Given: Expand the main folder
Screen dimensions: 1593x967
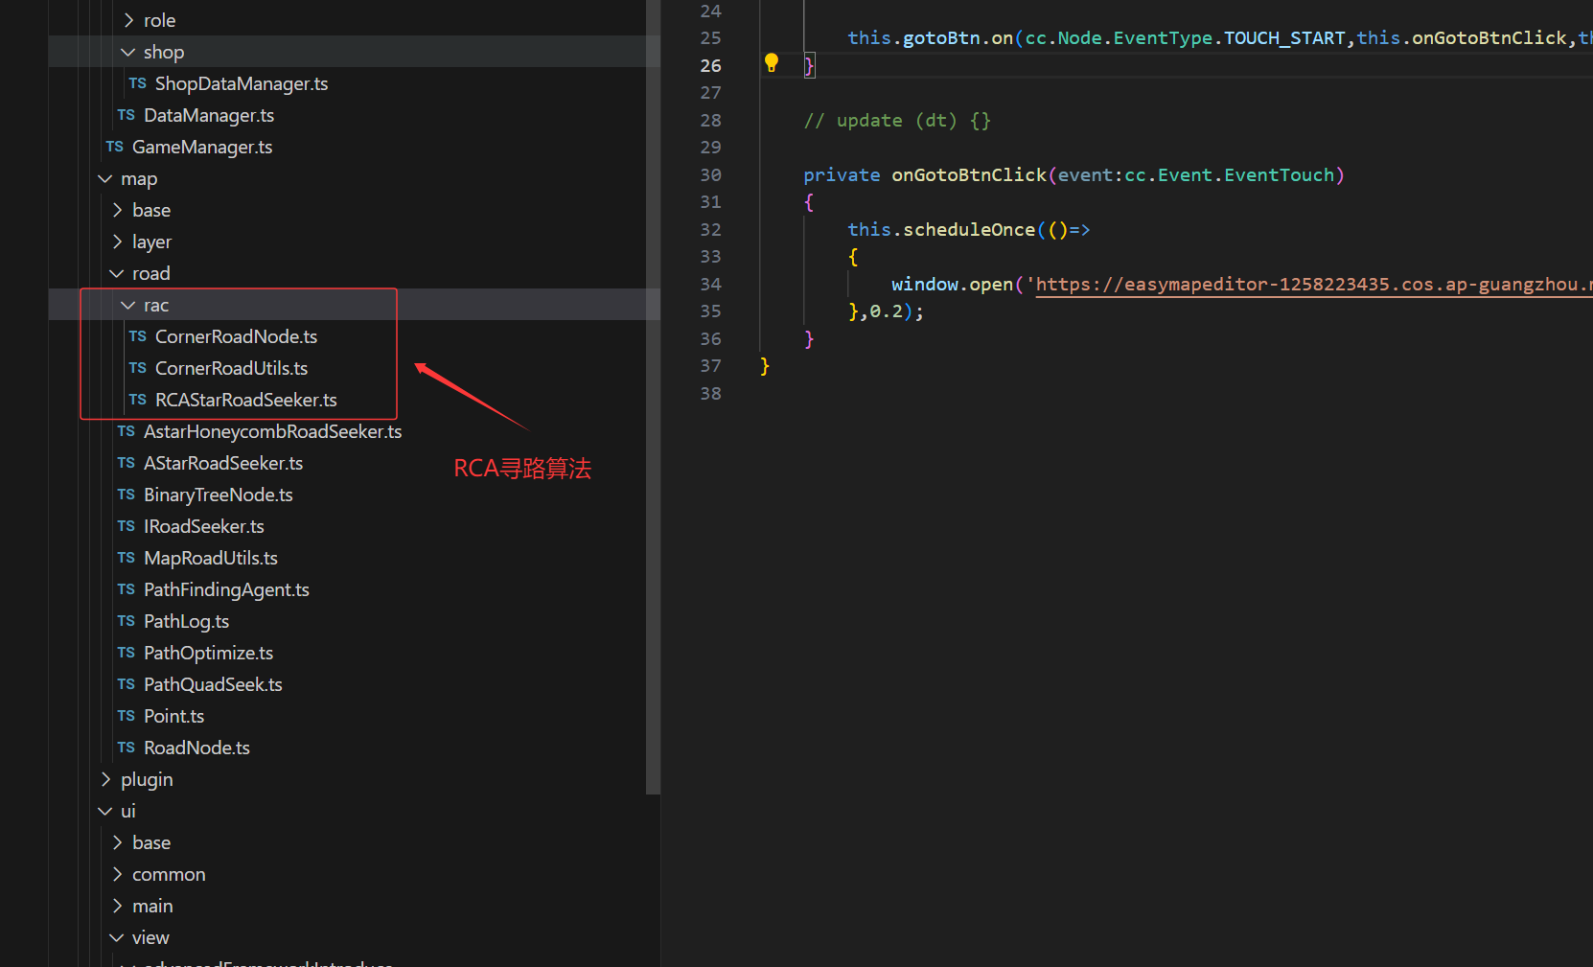Looking at the screenshot, I should tap(117, 906).
